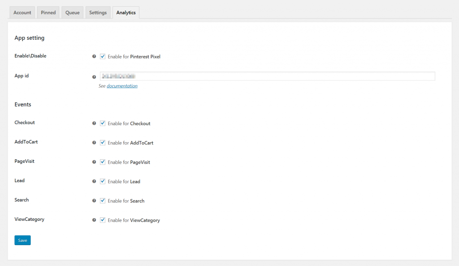The image size is (459, 266).
Task: Click help icon next to App id
Action: (94, 77)
